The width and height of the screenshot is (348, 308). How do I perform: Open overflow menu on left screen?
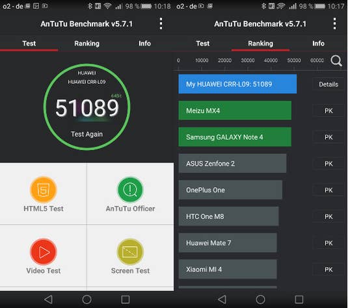click(161, 23)
